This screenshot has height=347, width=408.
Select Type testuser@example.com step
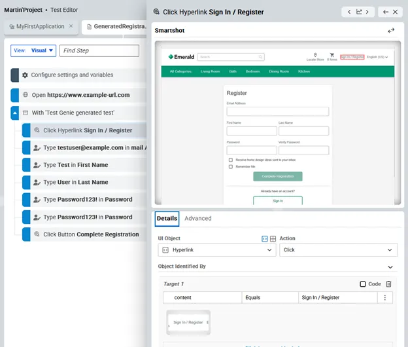tap(84, 148)
